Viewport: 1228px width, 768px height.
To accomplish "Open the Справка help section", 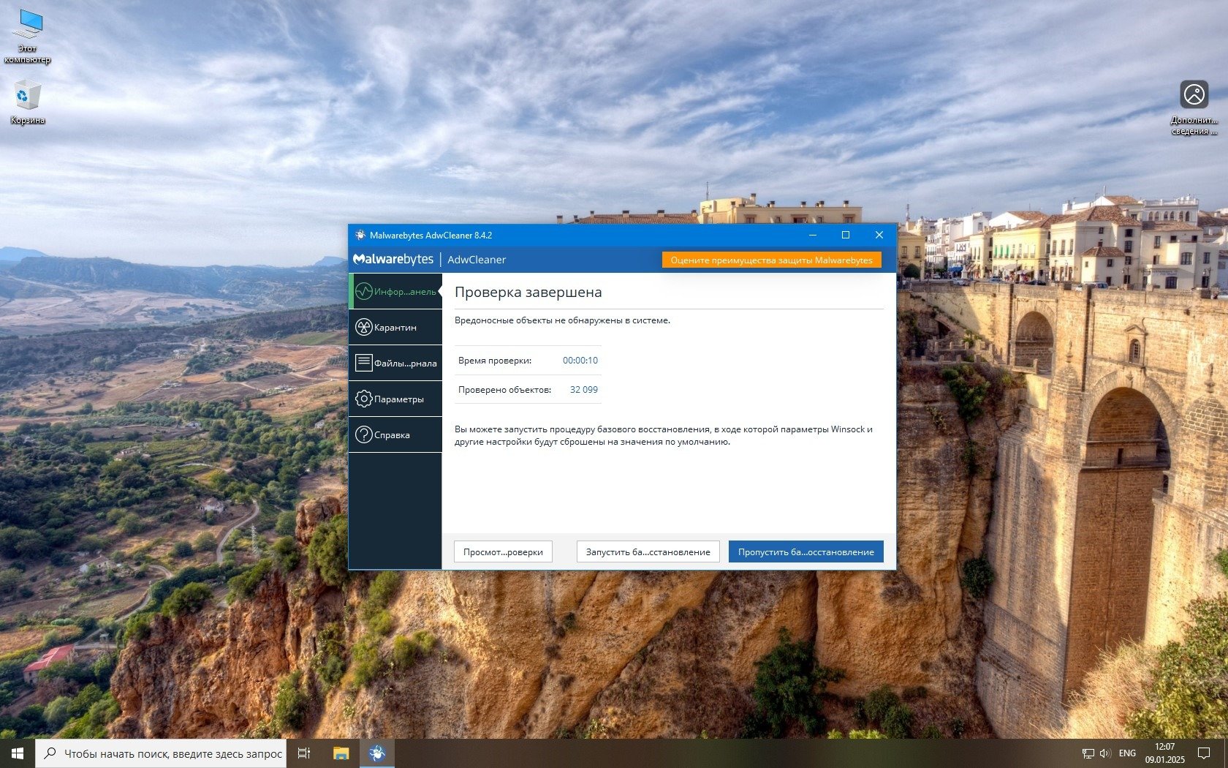I will click(395, 434).
